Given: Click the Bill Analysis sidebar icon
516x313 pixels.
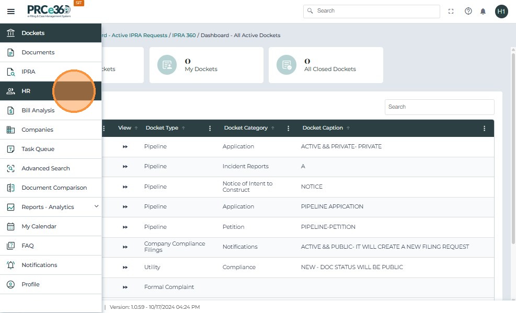Looking at the screenshot, I should [10, 110].
